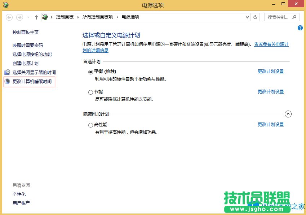Viewport: 306px width, 215px height.
Task: Go to 所有控制面板项 in the breadcrumb
Action: point(97,17)
